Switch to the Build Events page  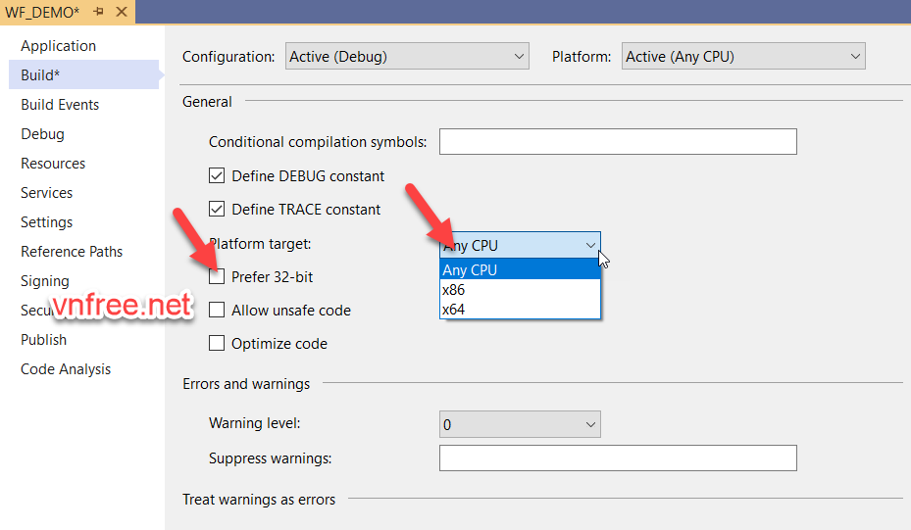(x=60, y=105)
